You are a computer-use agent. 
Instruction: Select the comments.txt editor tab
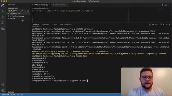(60, 5)
